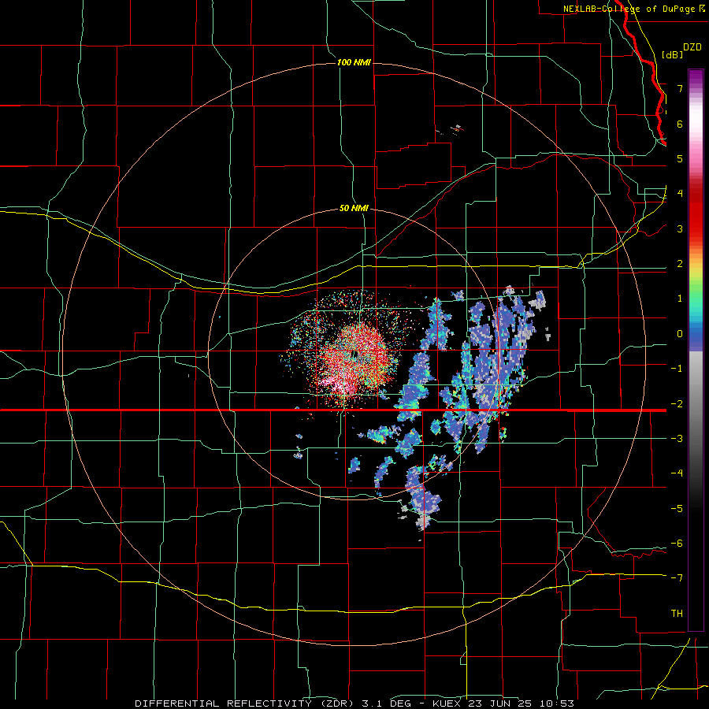The height and width of the screenshot is (709, 709).
Task: Click the 'KUEX' radar site identifier
Action: click(448, 703)
